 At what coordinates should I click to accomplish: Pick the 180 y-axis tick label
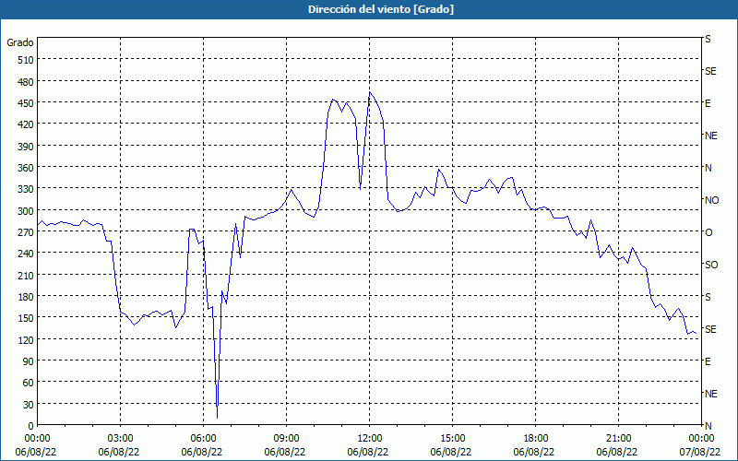[25, 297]
